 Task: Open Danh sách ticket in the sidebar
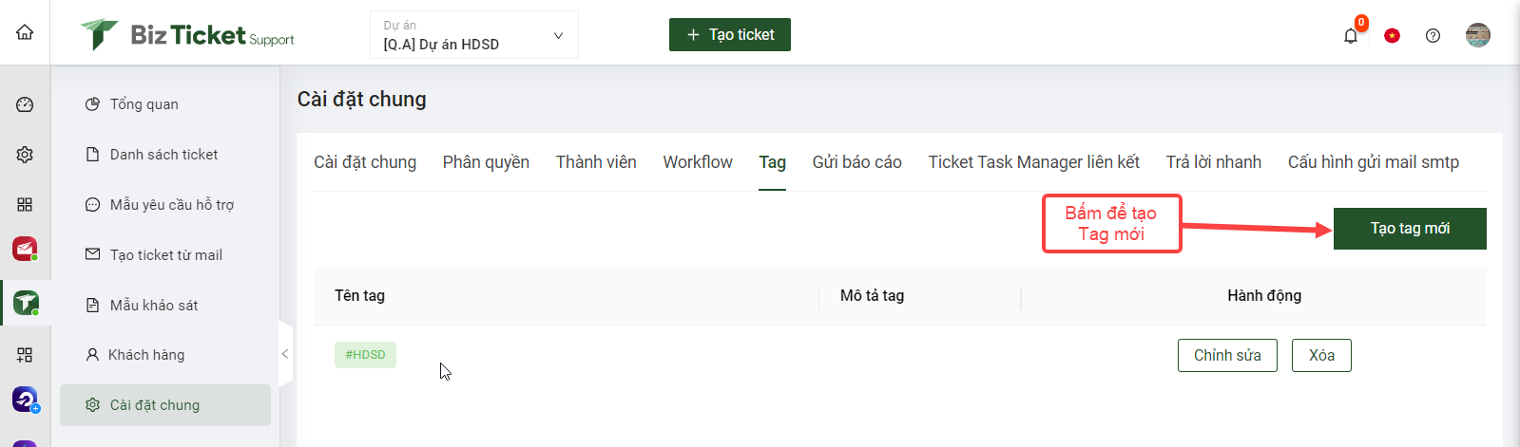tap(164, 155)
